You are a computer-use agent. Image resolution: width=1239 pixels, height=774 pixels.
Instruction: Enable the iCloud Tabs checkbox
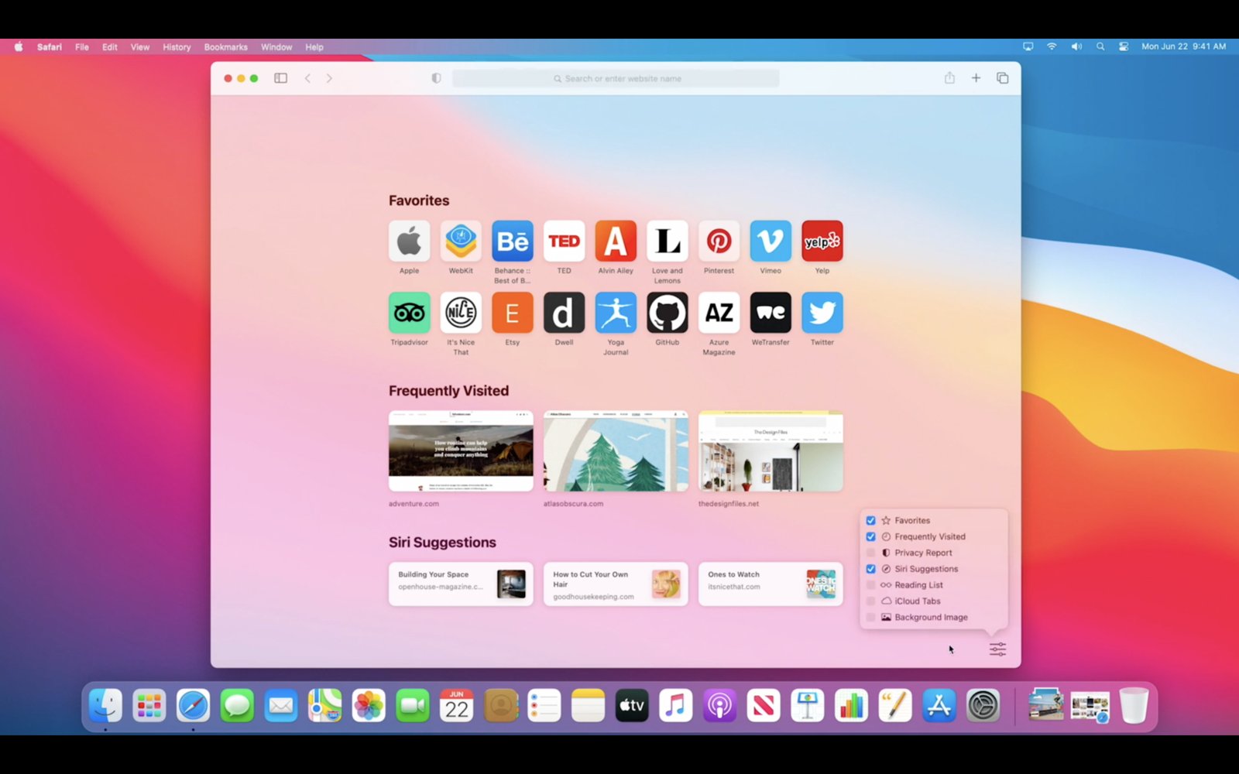click(x=870, y=601)
